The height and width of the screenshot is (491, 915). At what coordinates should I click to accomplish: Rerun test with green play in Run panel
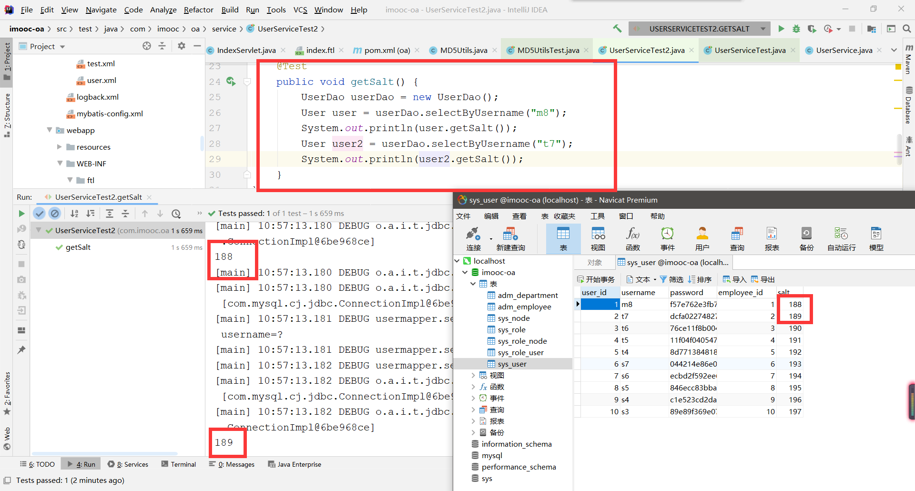tap(21, 214)
